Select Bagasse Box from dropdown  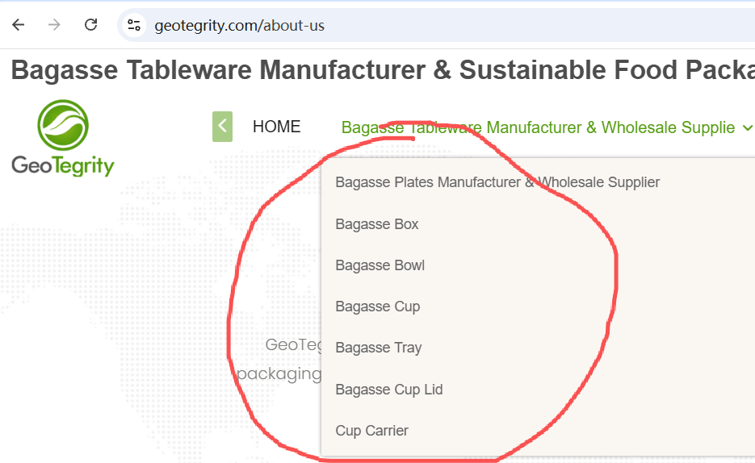tap(377, 224)
